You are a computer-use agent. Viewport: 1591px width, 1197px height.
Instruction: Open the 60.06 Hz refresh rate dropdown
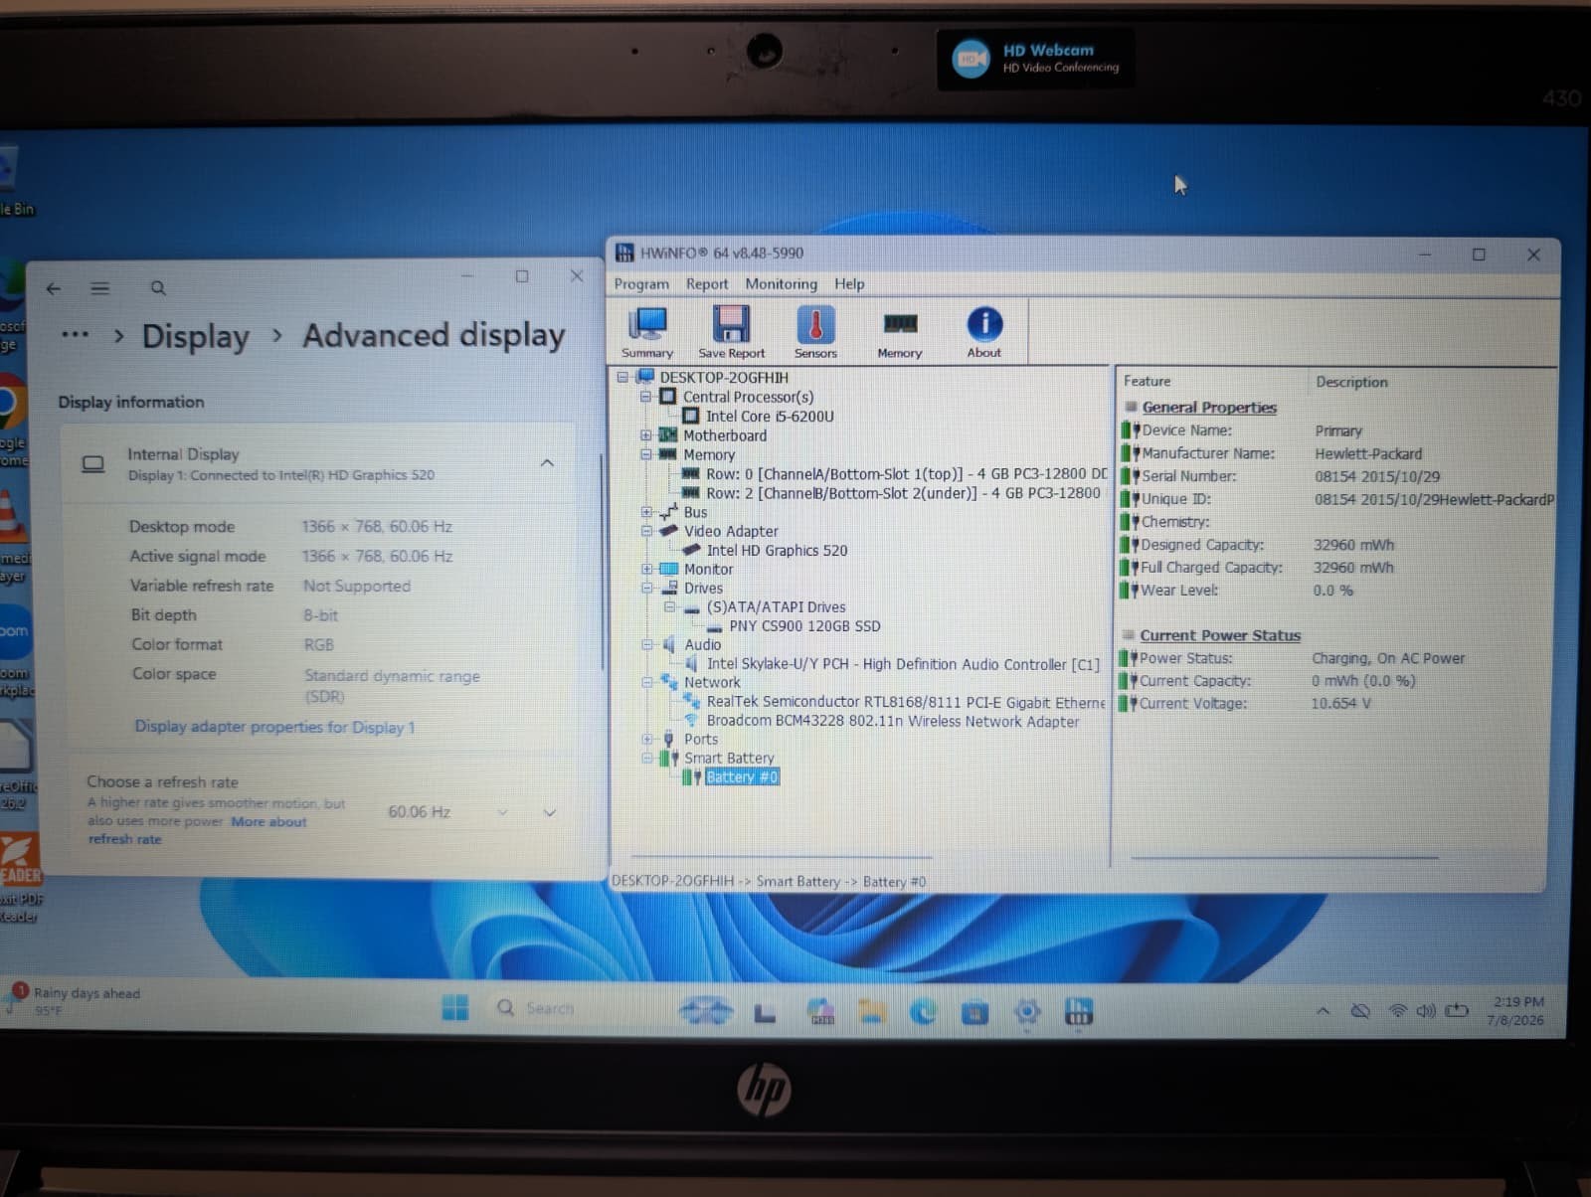[446, 812]
